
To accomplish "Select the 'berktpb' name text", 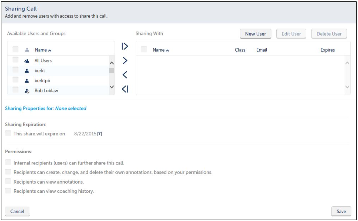I will 42,81.
